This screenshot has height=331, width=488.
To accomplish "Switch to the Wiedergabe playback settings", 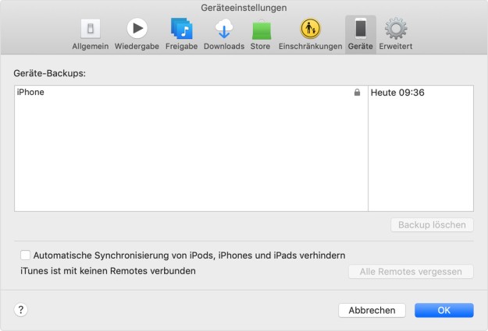I will click(x=137, y=34).
